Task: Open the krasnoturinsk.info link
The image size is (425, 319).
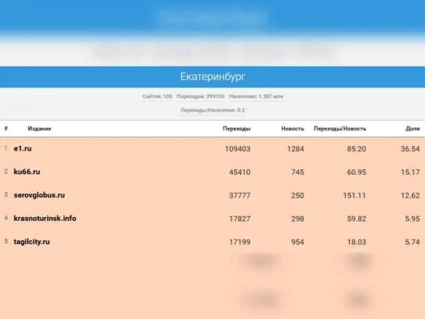Action: pyautogui.click(x=45, y=218)
